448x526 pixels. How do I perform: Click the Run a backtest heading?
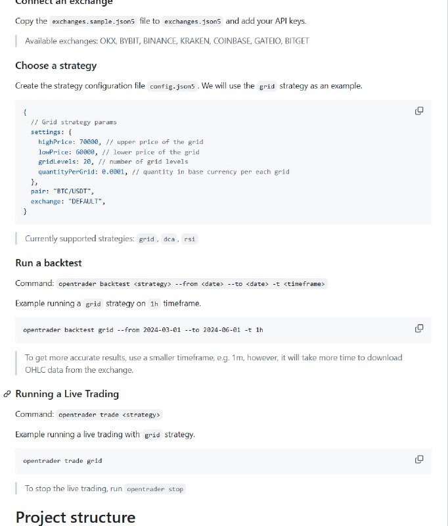pos(49,263)
